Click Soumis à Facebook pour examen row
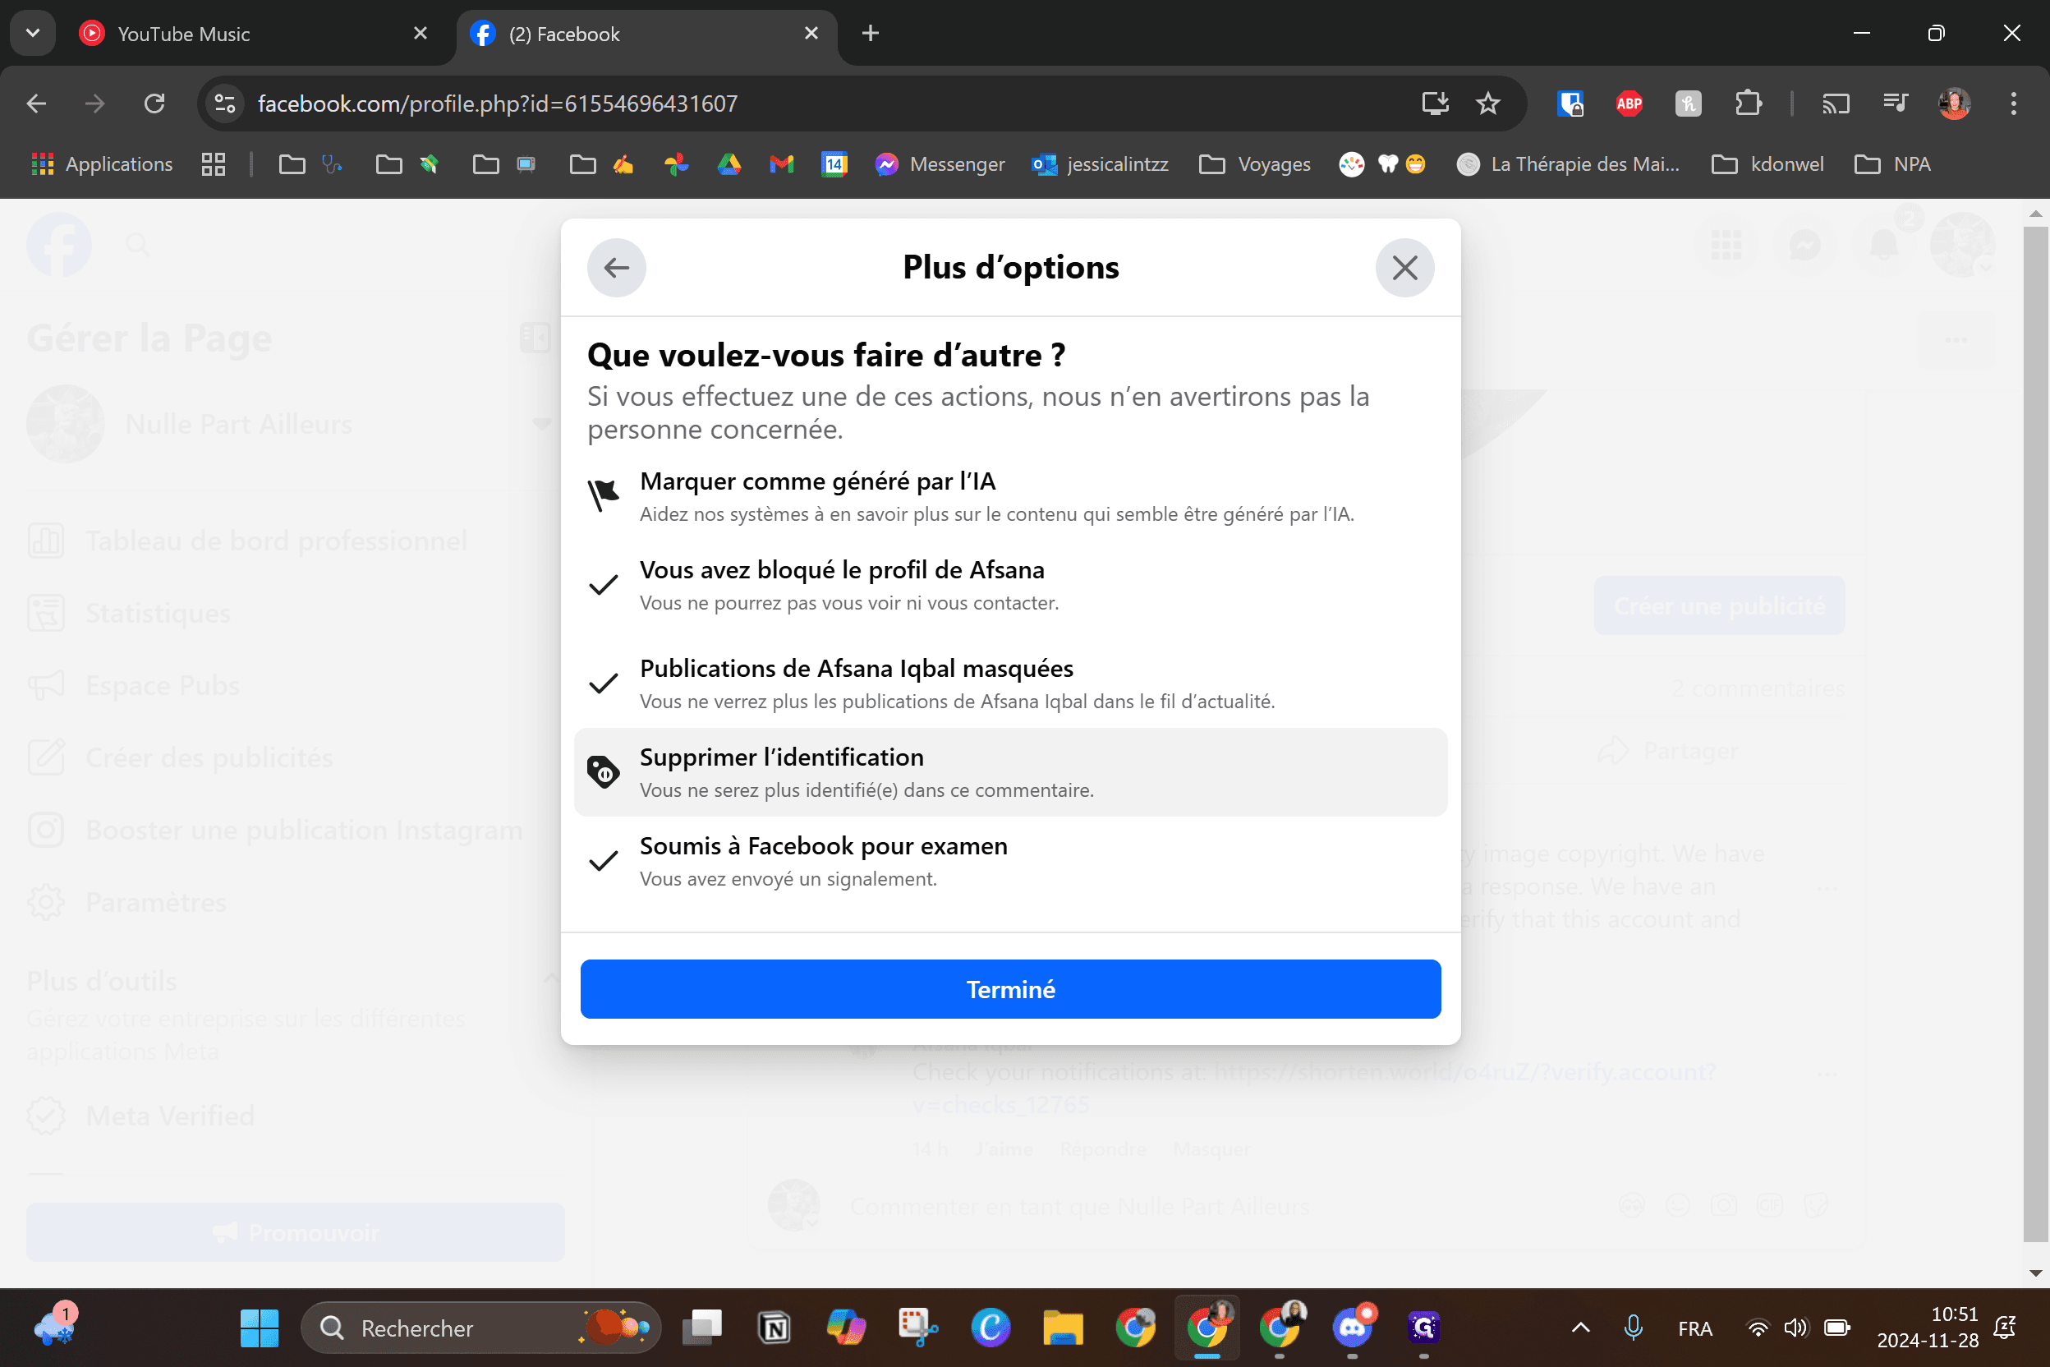This screenshot has height=1367, width=2050. click(1010, 861)
